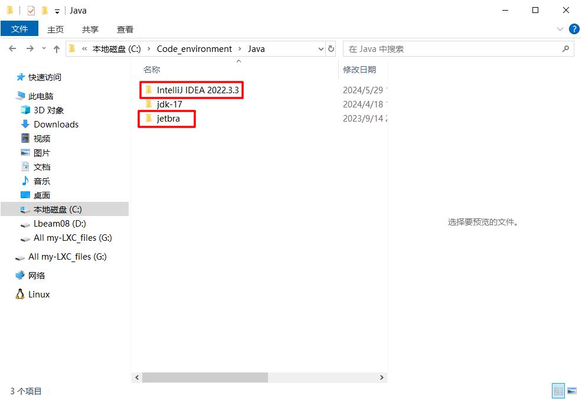Switch to details view layout icon
The image size is (582, 399).
(558, 391)
